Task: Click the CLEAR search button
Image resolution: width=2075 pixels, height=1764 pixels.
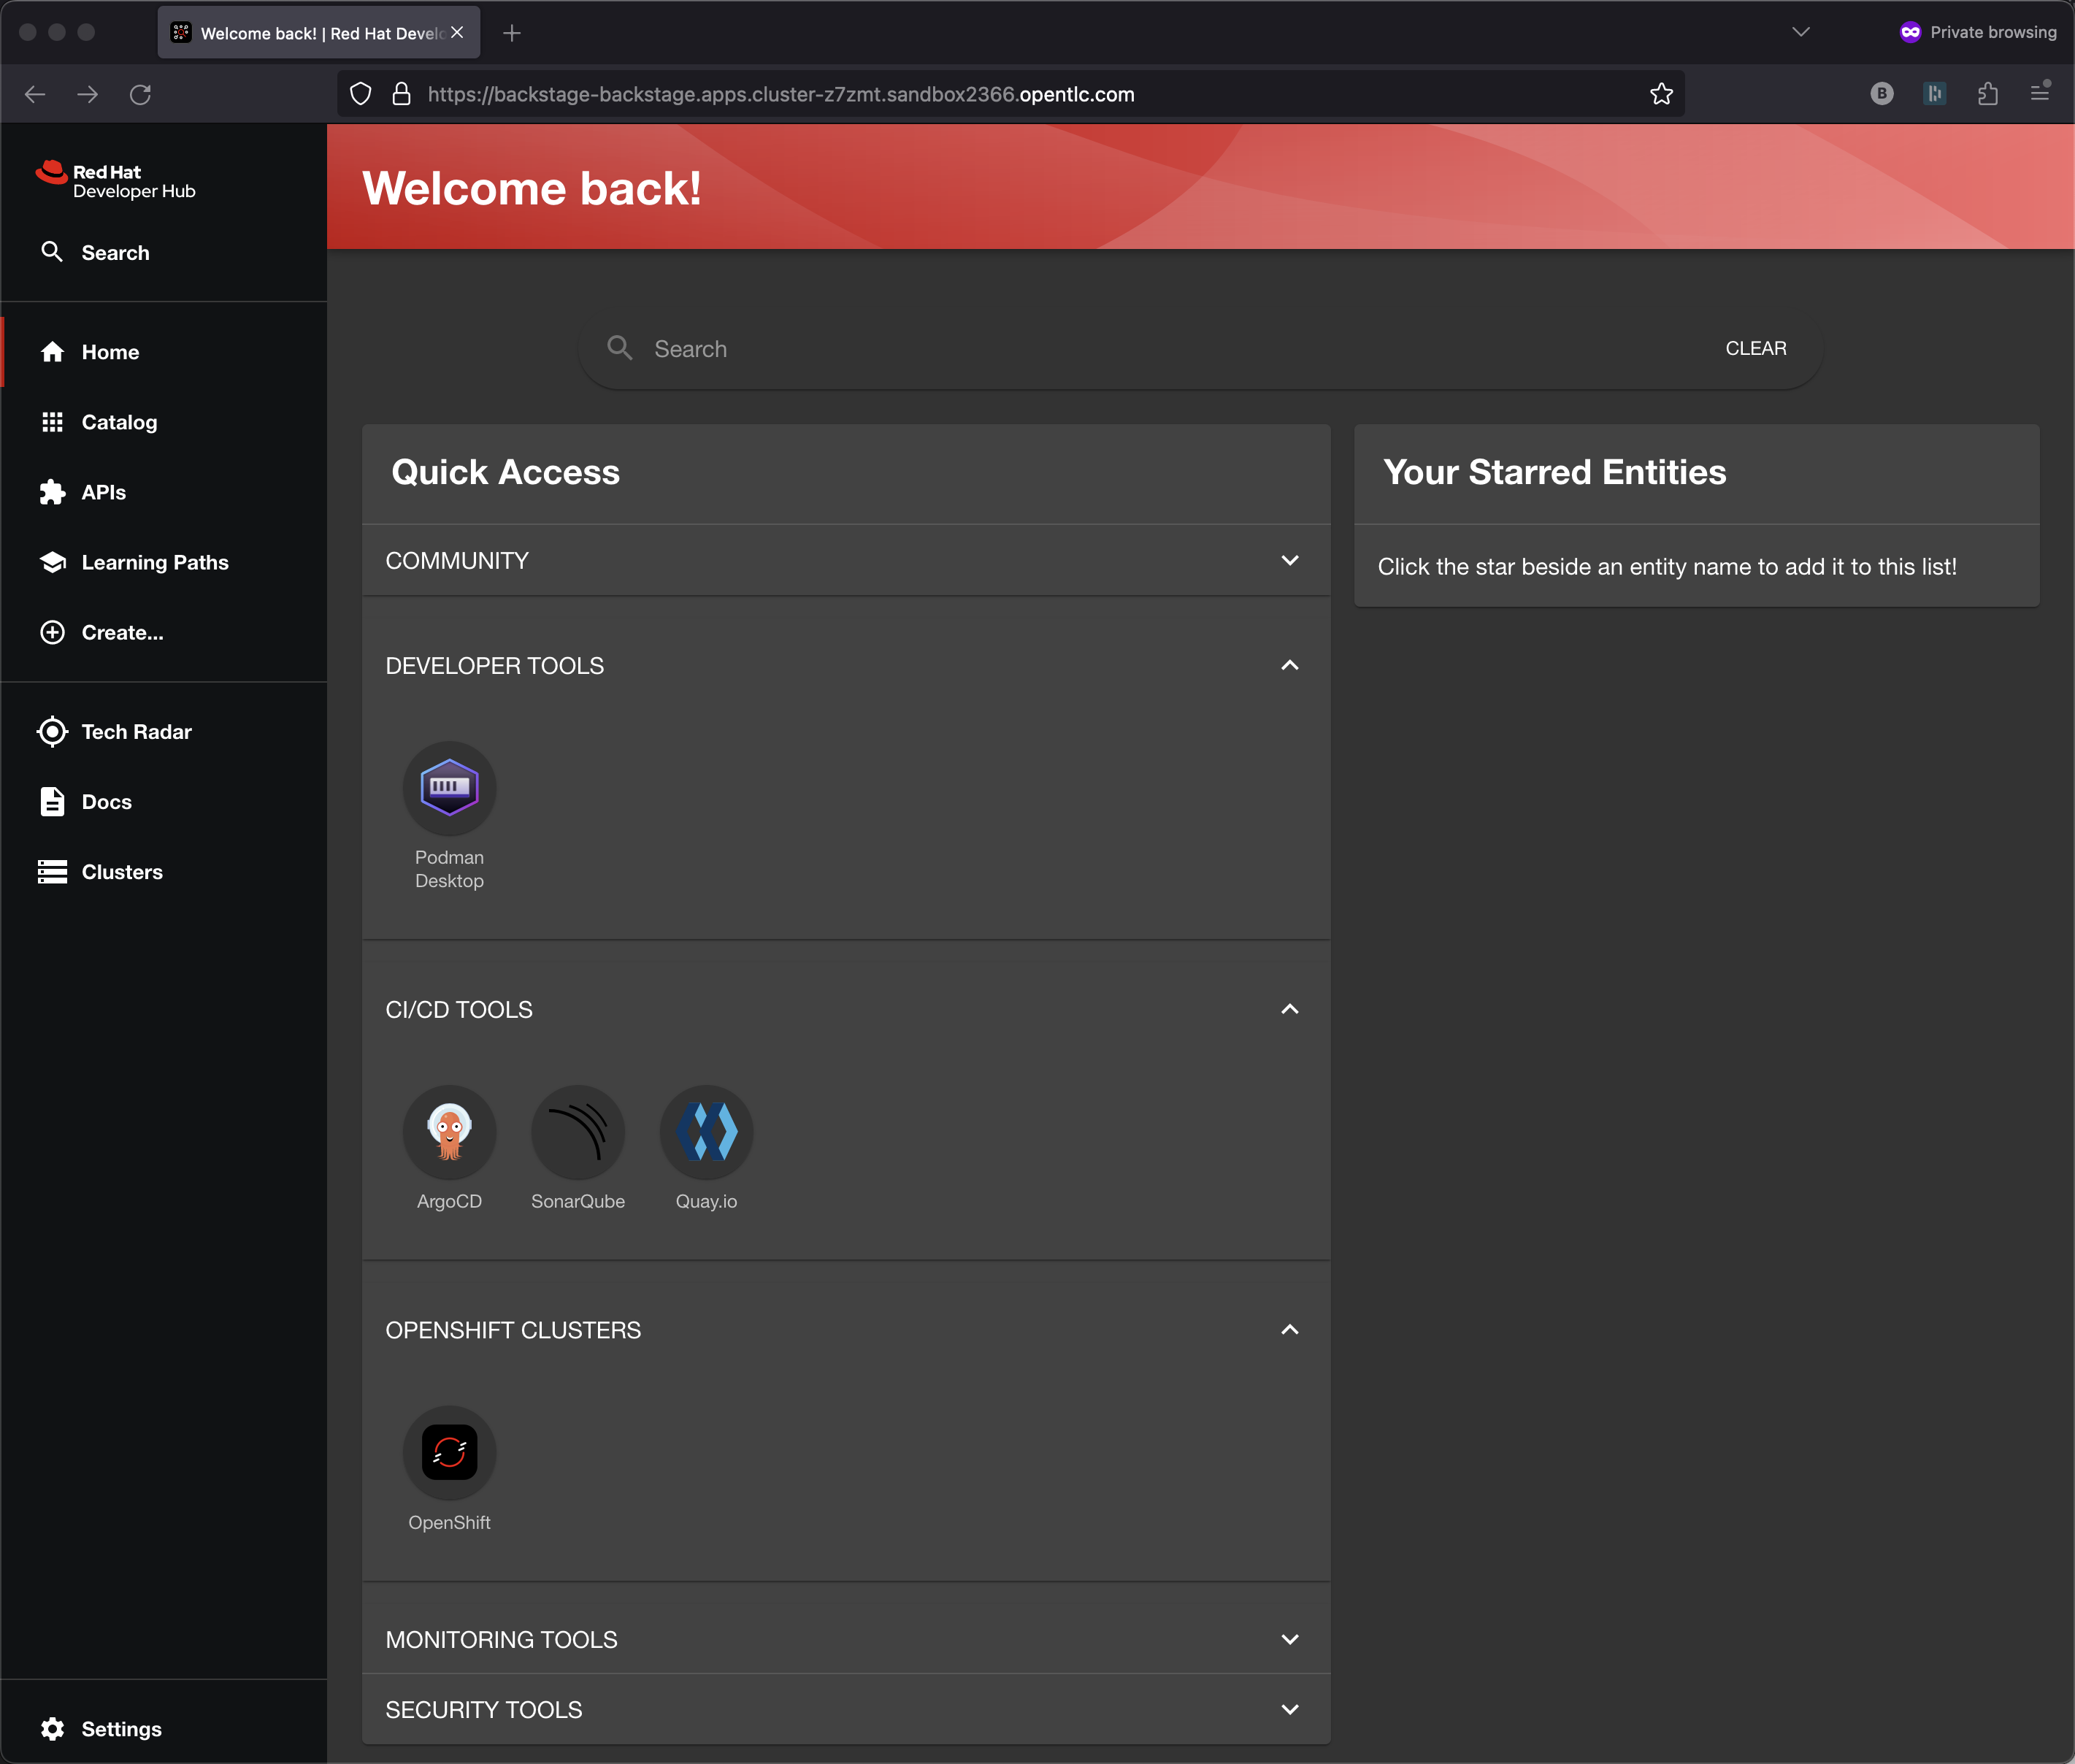Action: tap(1755, 348)
